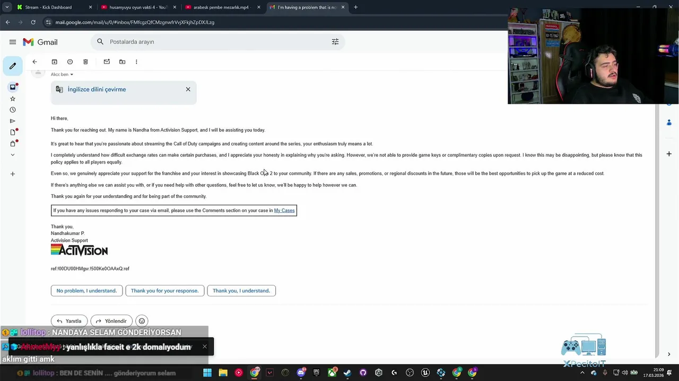Open the tab search dropdown
679x381 pixels.
tap(7, 7)
